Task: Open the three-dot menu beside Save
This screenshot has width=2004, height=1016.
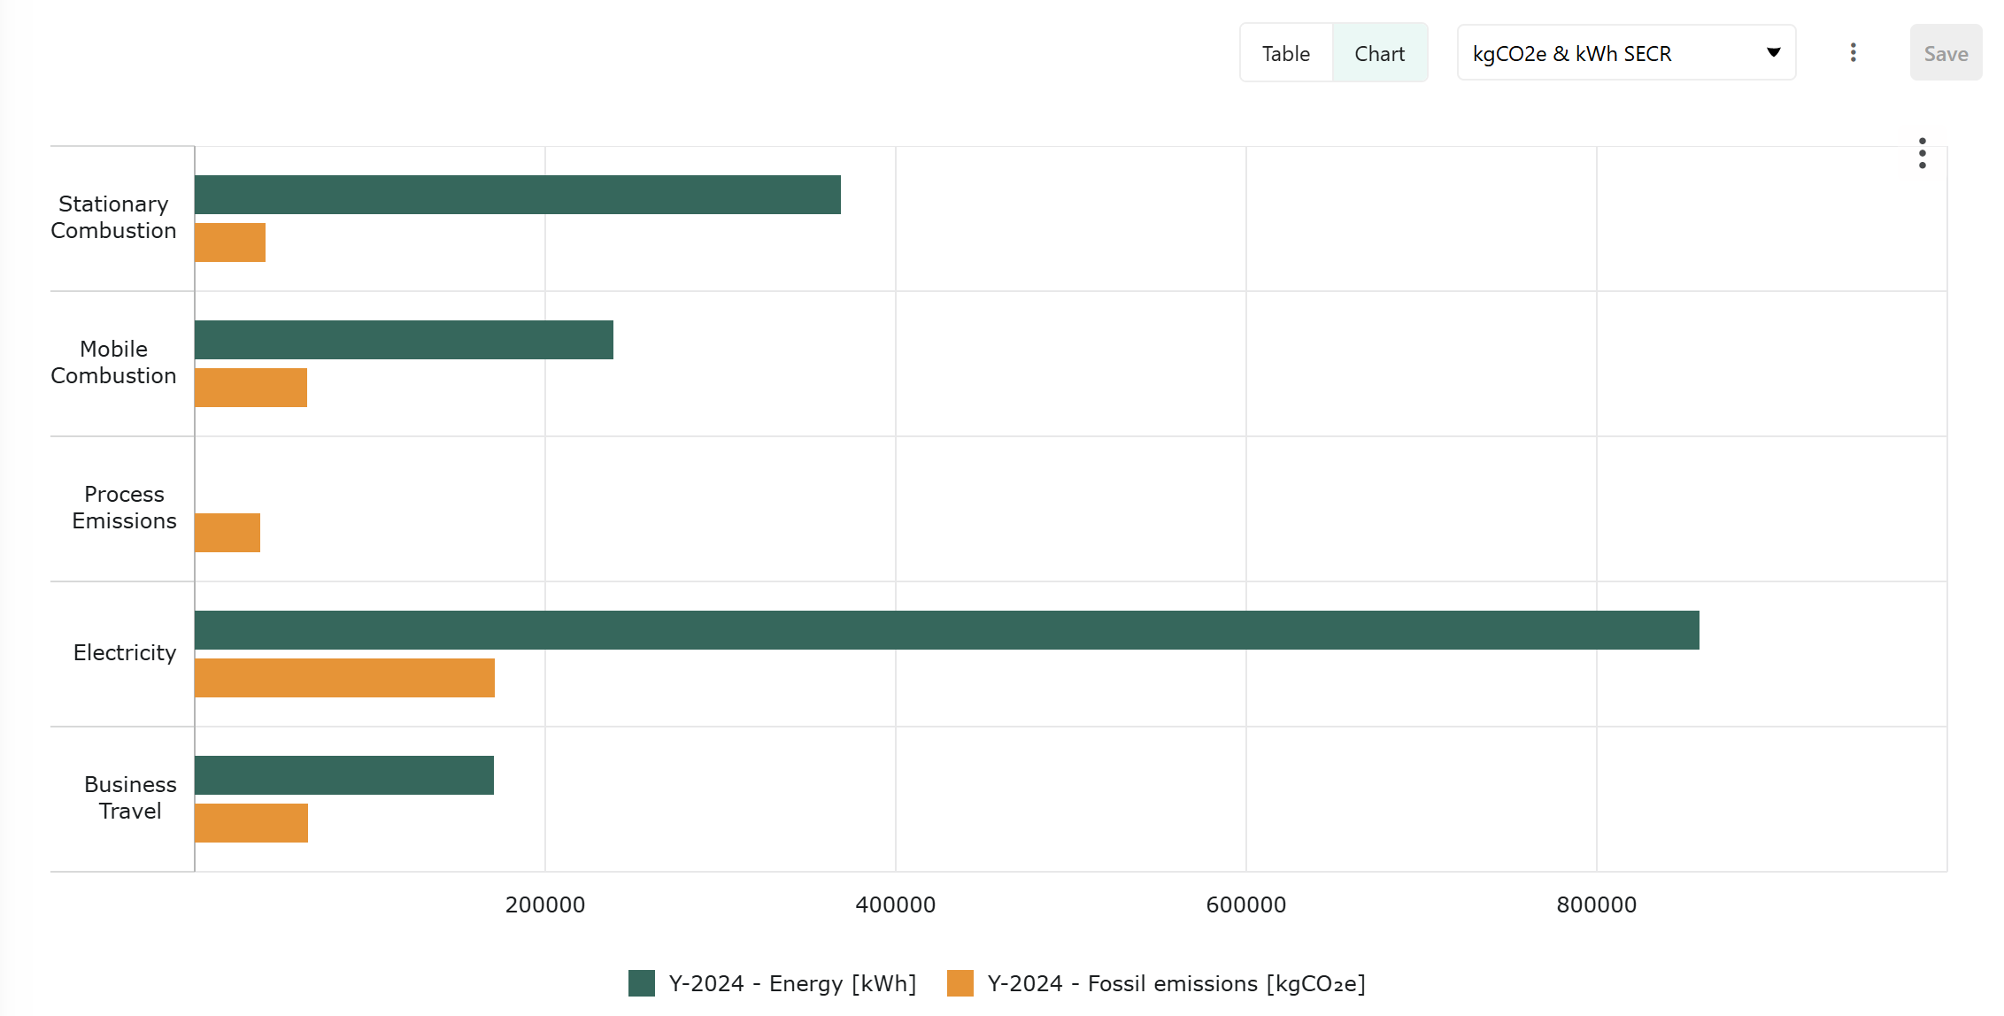Action: tap(1853, 53)
